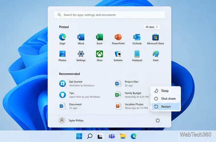Click the power button icon
The image size is (216, 142).
(x=158, y=120)
